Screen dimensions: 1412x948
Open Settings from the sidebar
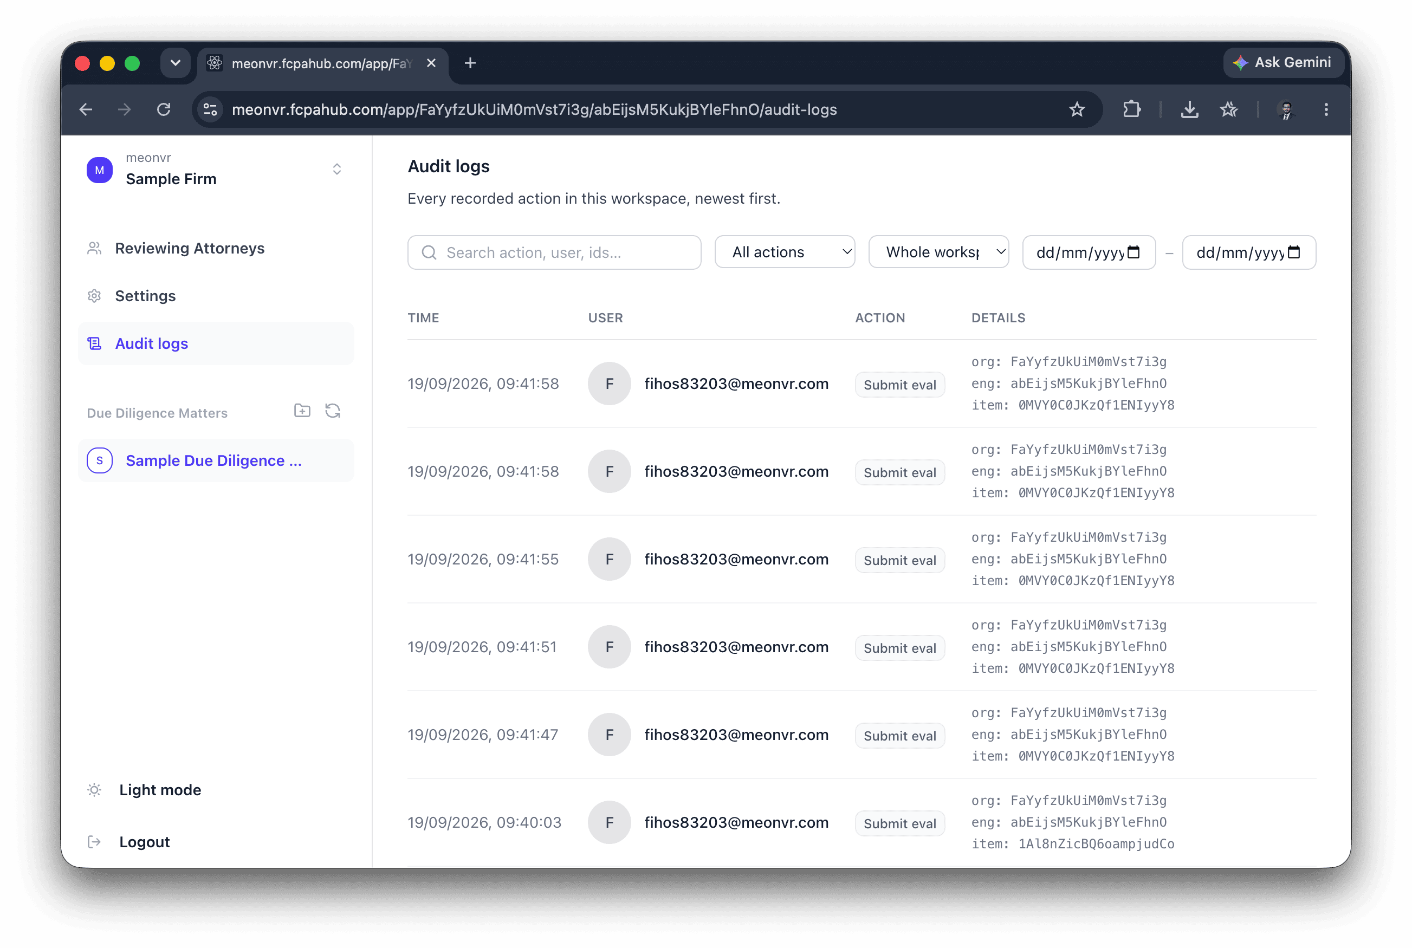point(216,296)
